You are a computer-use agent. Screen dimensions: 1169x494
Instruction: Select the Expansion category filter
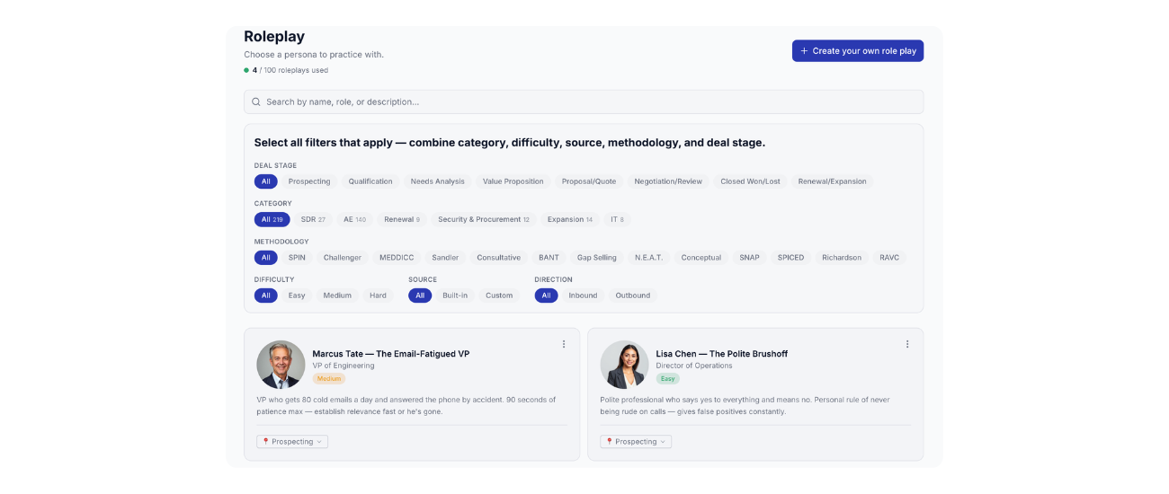point(570,219)
